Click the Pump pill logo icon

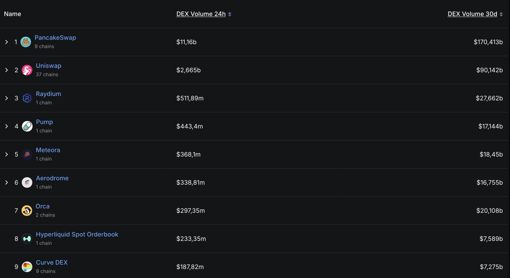[x=27, y=126]
